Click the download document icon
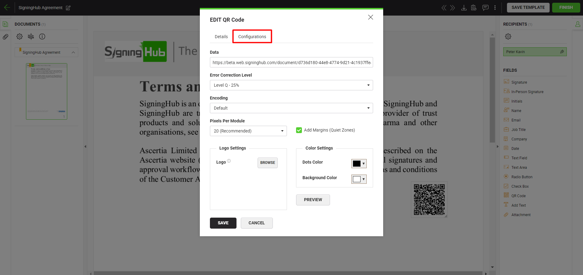Viewport: 583px width, 275px height. click(464, 8)
